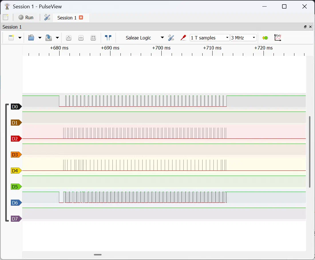This screenshot has width=315, height=260.
Task: Open the 3 MHz sample rate combo box
Action: pyautogui.click(x=243, y=38)
